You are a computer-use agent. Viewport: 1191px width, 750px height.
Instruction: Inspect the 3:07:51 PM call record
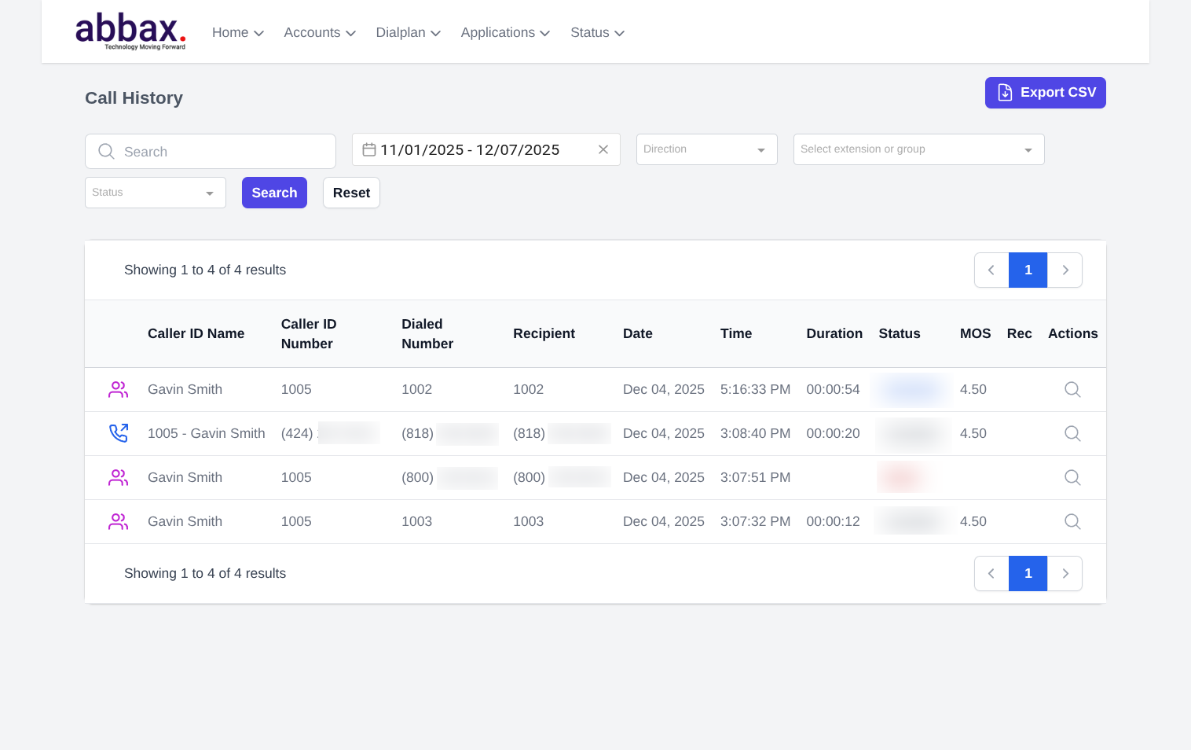[1072, 477]
